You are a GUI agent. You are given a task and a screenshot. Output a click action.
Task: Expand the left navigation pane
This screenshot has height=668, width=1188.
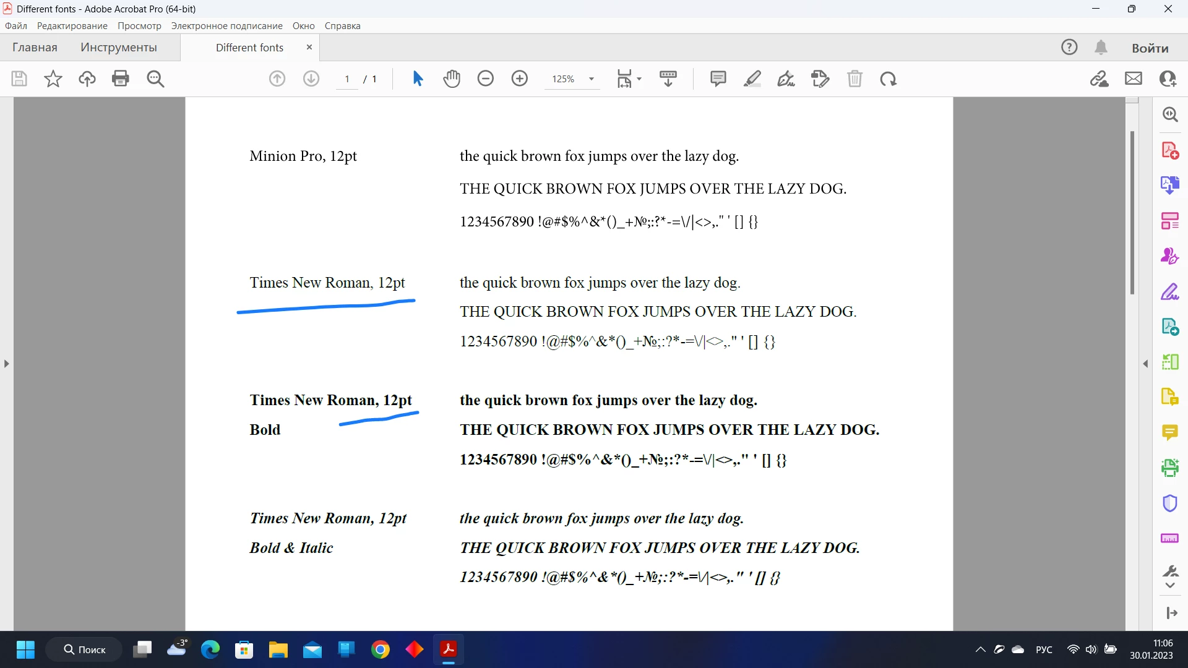pos(6,364)
